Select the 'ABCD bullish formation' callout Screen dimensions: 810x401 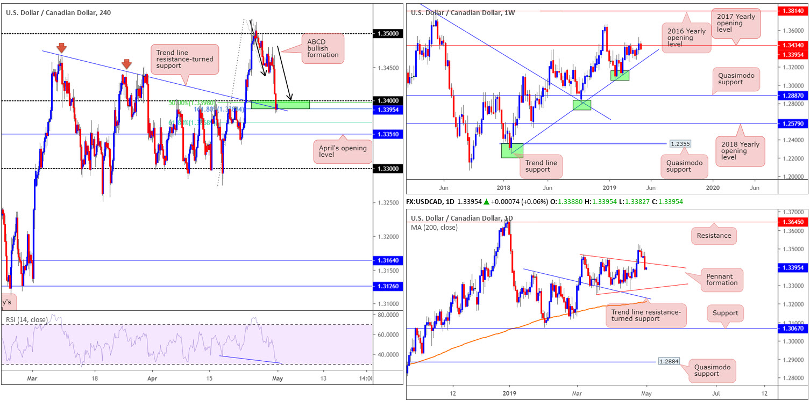point(323,48)
